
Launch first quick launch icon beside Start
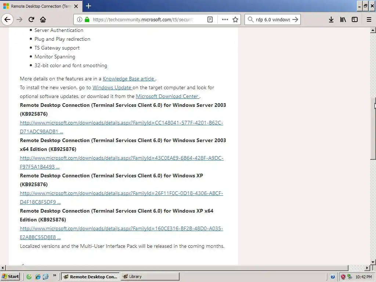click(29, 277)
